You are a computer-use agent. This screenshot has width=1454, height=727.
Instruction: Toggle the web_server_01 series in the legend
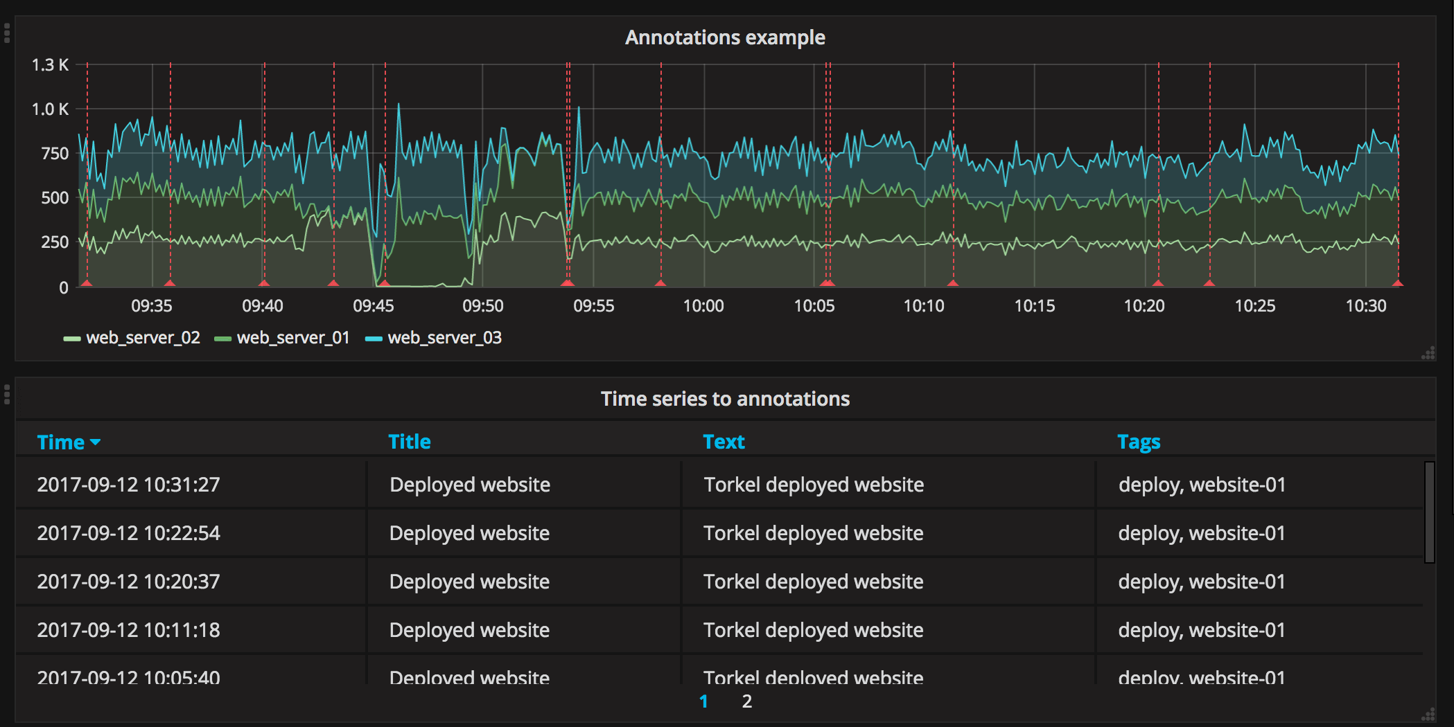click(293, 338)
